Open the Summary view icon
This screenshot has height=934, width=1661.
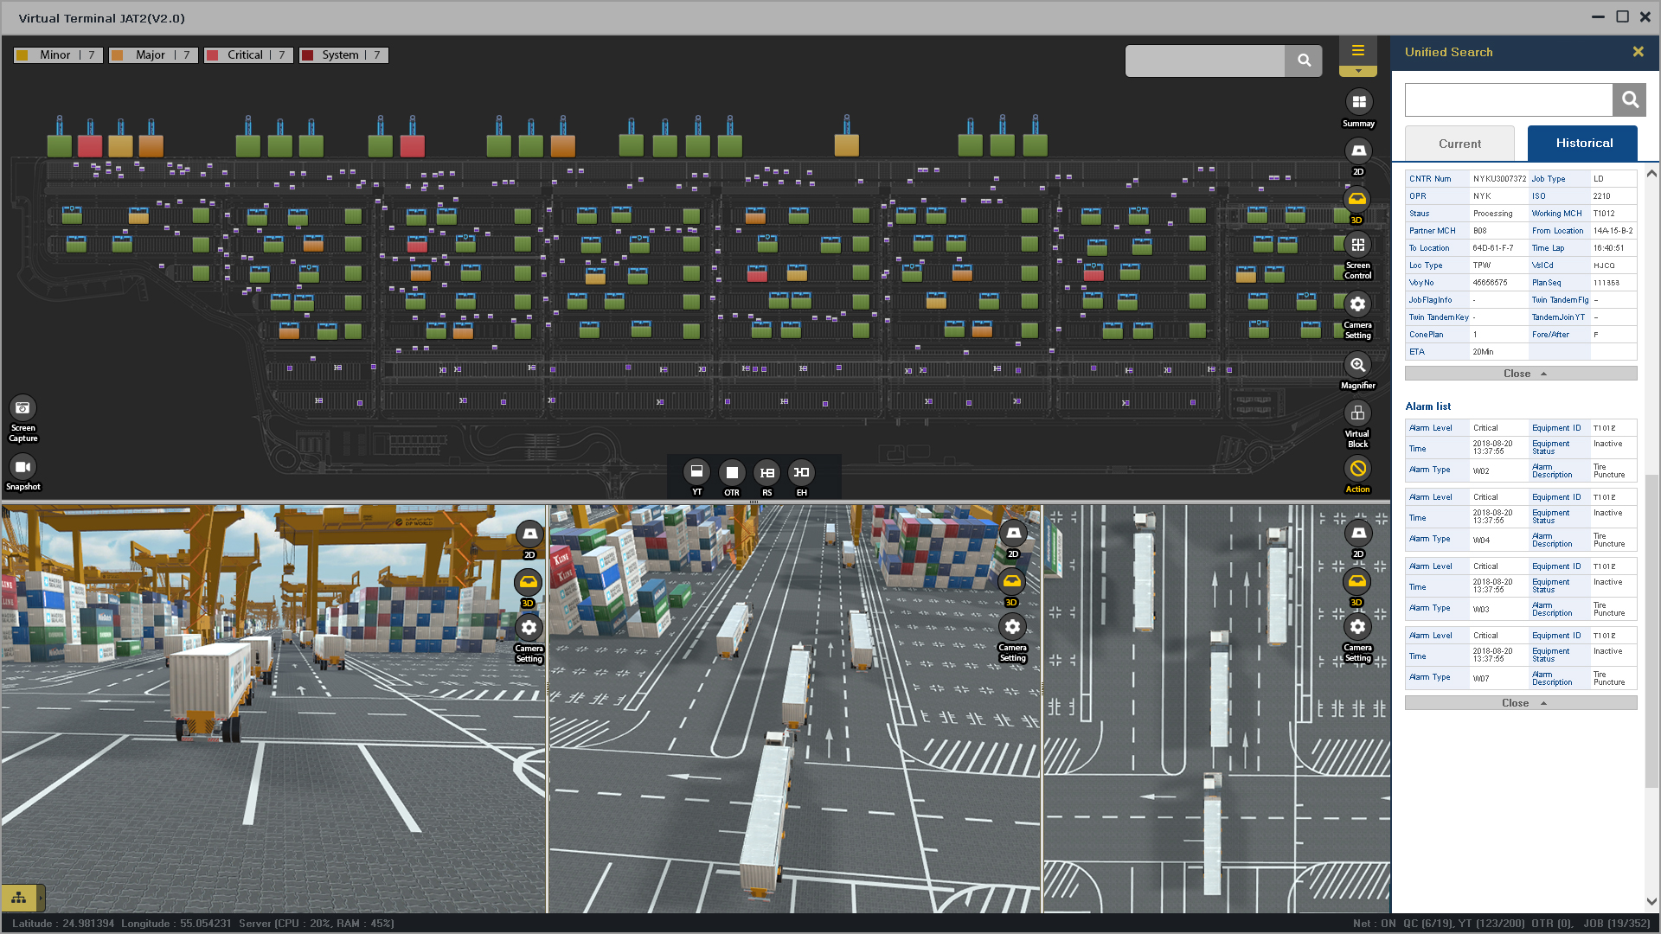tap(1358, 102)
